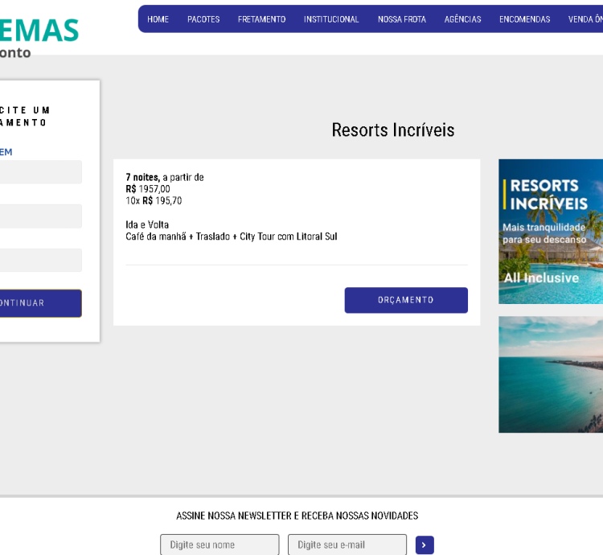Click the 'Resorts Incríveis' page heading

393,130
